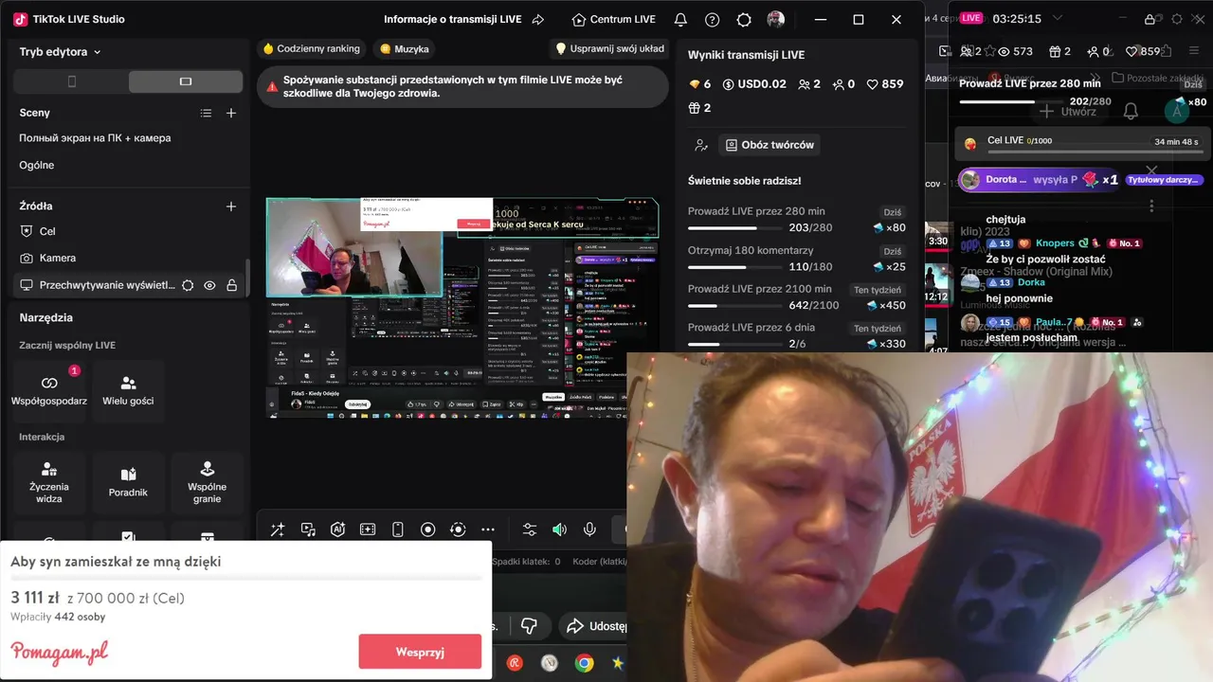
Task: Click add clip film-frame icon
Action: (x=368, y=529)
